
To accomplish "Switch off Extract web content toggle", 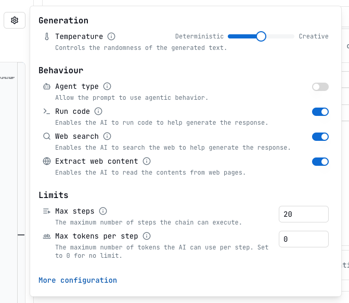I will point(320,162).
